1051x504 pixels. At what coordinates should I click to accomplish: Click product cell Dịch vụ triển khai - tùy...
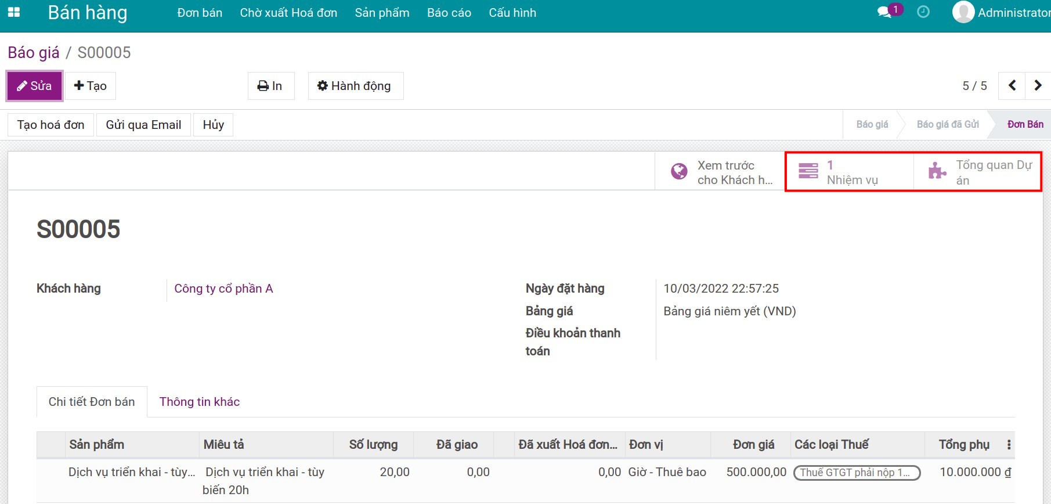click(x=132, y=472)
